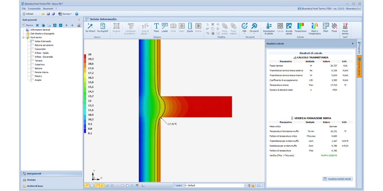Screen dimensions: 383x191
Task: Collapse the Ponti termici tree node
Action: (23, 37)
